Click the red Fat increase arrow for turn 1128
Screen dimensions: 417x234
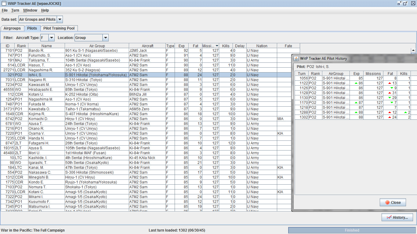(x=390, y=93)
